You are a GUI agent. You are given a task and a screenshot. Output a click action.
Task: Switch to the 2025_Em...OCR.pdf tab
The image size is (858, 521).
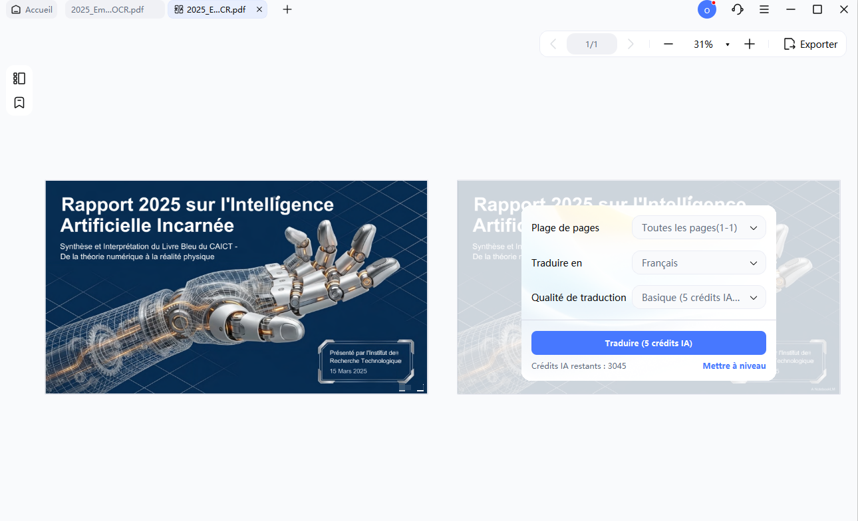[114, 10]
